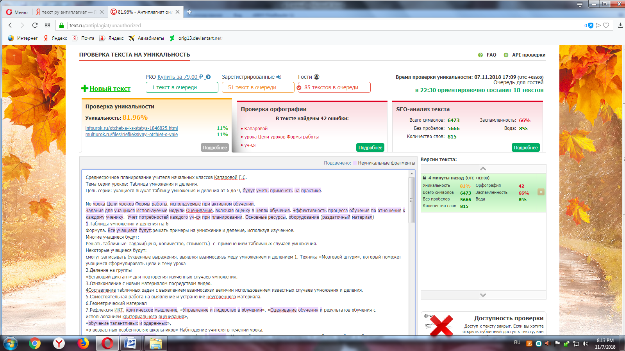Click the lock icon on the version entry

click(x=425, y=178)
